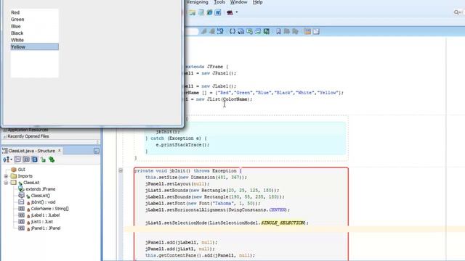The width and height of the screenshot is (465, 261).
Task: Select the GUI package node in Structure tree
Action: click(x=21, y=170)
